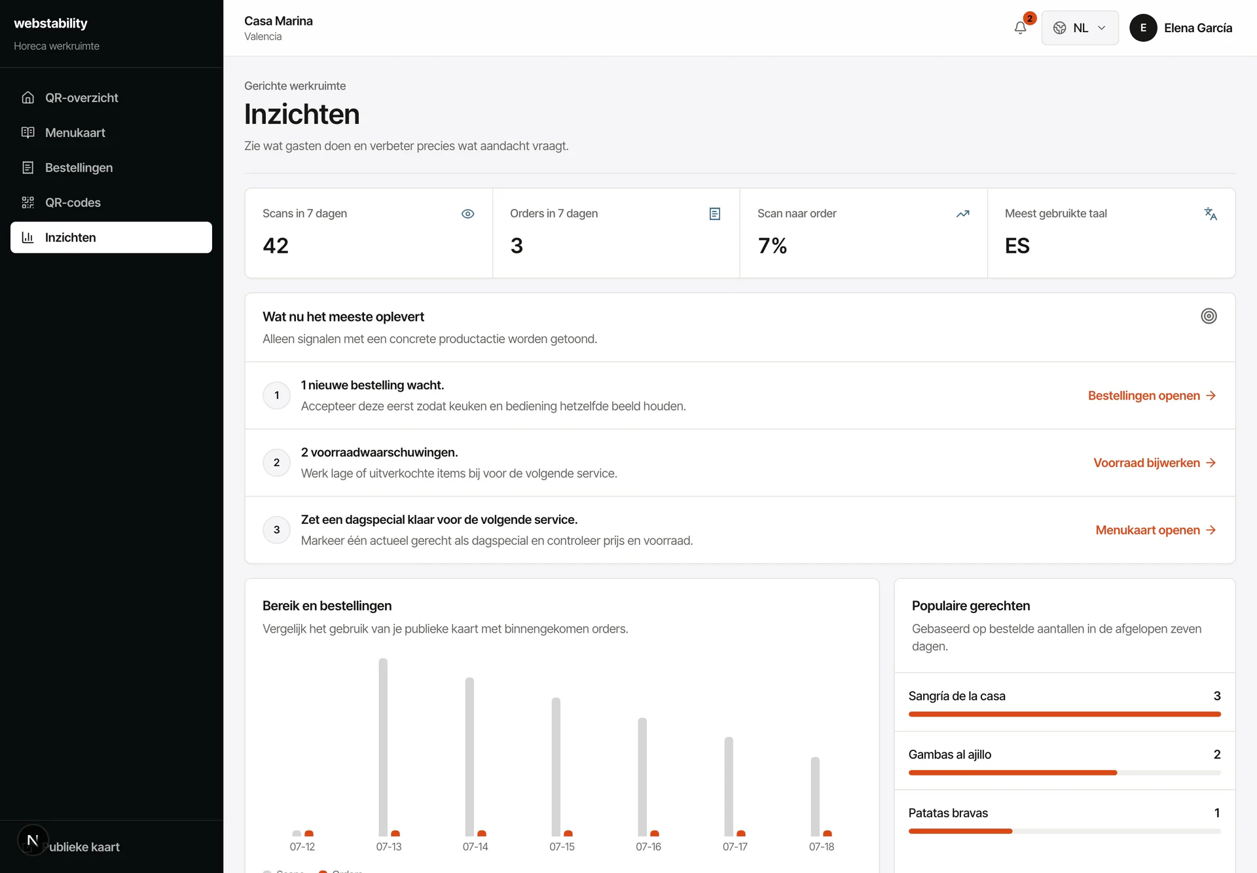Click the bar chart icon beside Inzichten
This screenshot has height=873, width=1257.
point(27,237)
